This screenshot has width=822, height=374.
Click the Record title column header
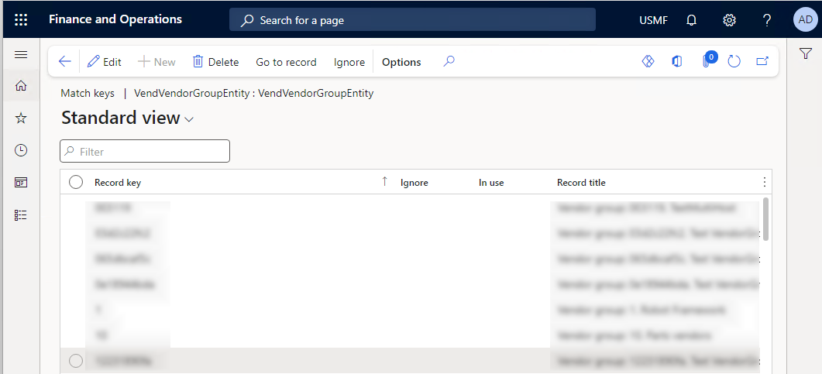[581, 182]
